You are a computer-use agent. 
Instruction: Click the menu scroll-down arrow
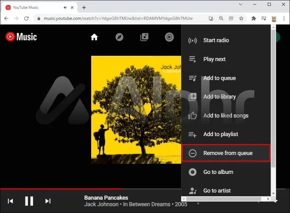273,194
